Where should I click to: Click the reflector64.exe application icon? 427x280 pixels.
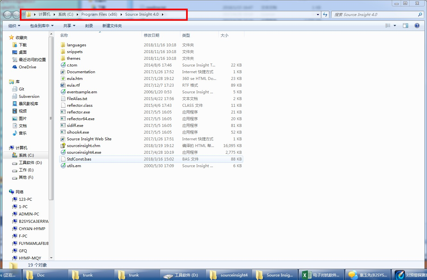(63, 119)
